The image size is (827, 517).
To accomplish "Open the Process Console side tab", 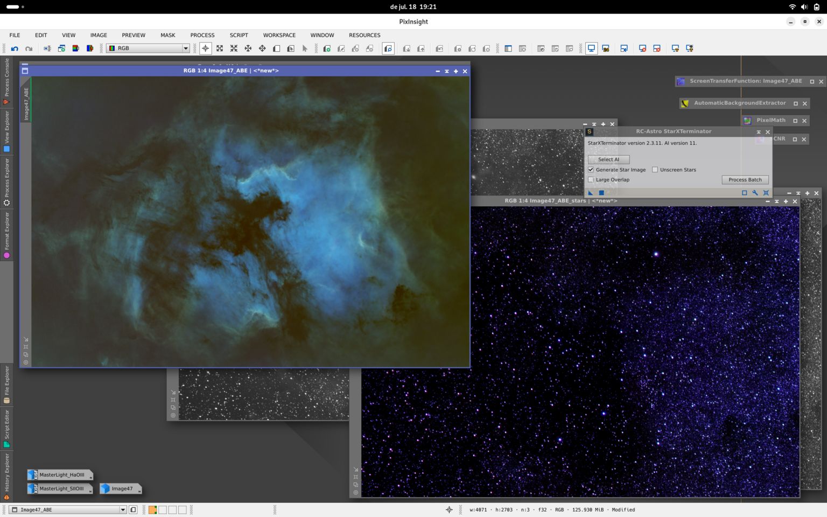I will (x=6, y=81).
